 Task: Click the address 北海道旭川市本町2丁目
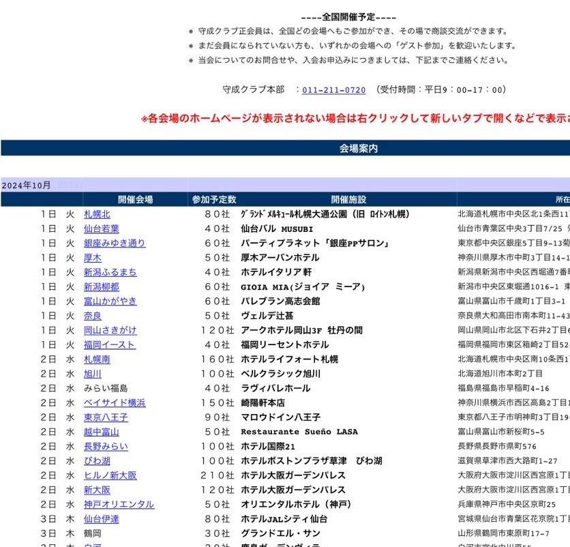pos(500,374)
